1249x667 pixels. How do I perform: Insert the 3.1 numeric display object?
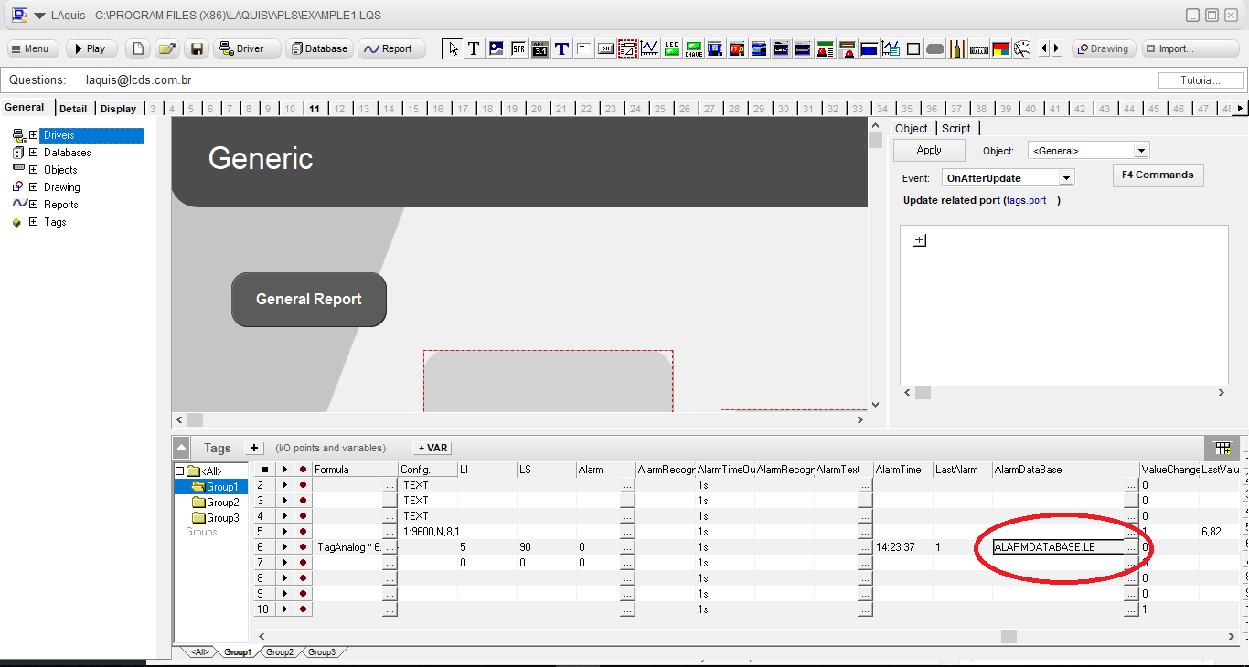click(x=539, y=48)
